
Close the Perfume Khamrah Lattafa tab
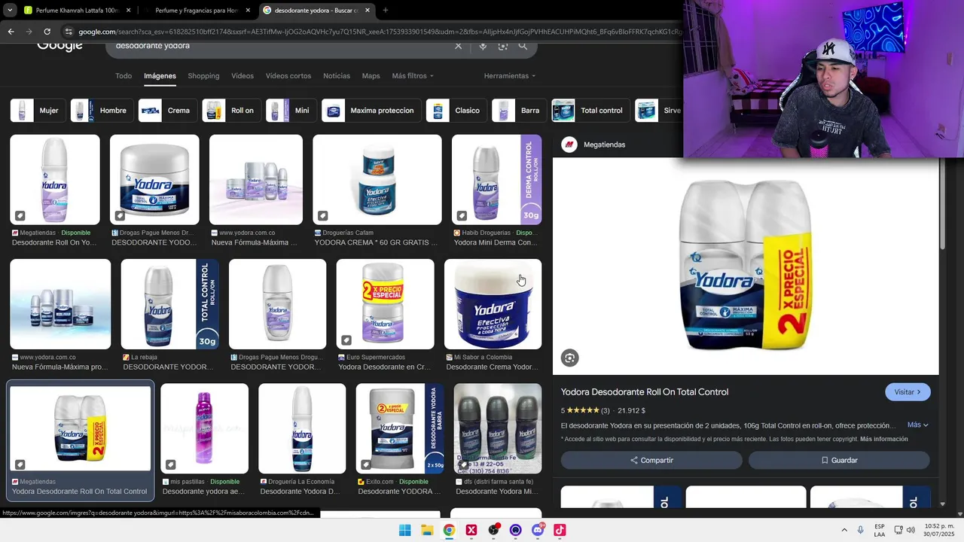(128, 11)
